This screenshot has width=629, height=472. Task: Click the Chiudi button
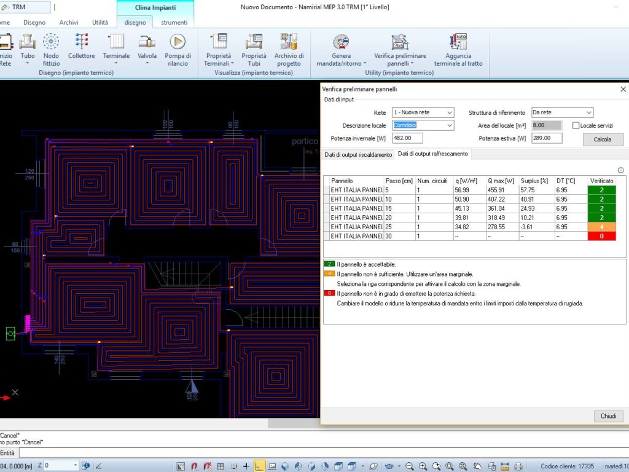(x=608, y=416)
